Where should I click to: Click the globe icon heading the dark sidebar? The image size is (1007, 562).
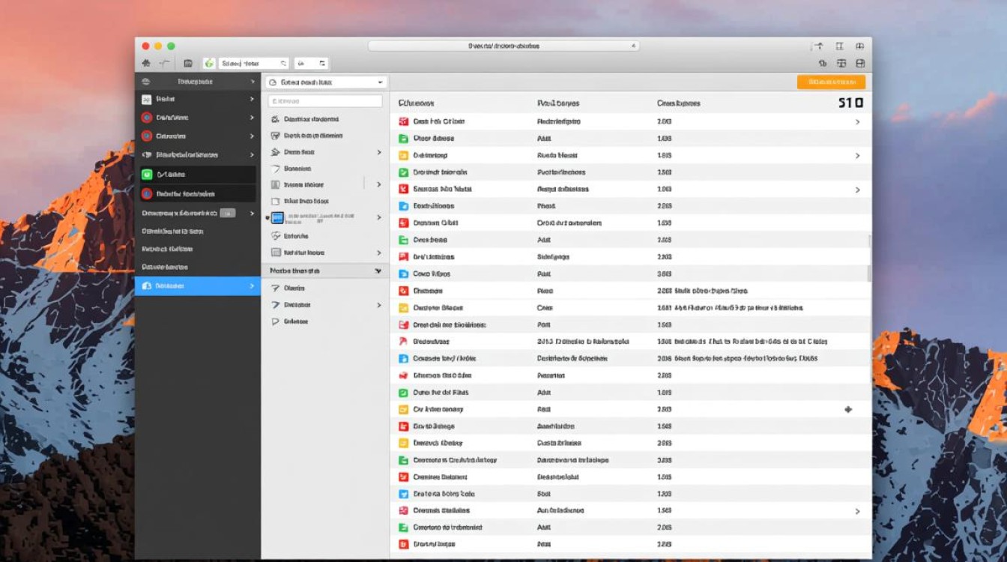[x=146, y=82]
